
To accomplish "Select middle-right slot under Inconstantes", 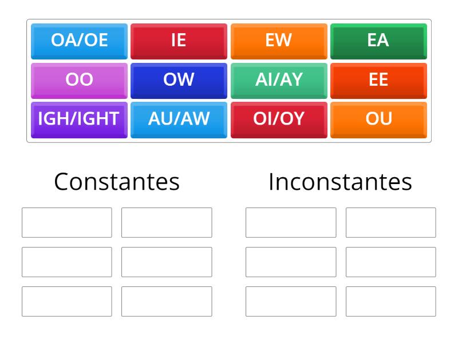I will point(391,262).
